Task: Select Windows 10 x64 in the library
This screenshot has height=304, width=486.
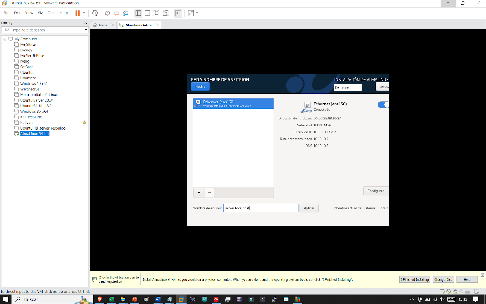Action: pyautogui.click(x=34, y=84)
